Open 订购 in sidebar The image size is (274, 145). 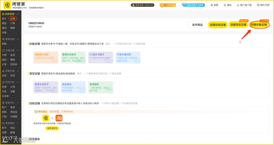click(x=4, y=117)
